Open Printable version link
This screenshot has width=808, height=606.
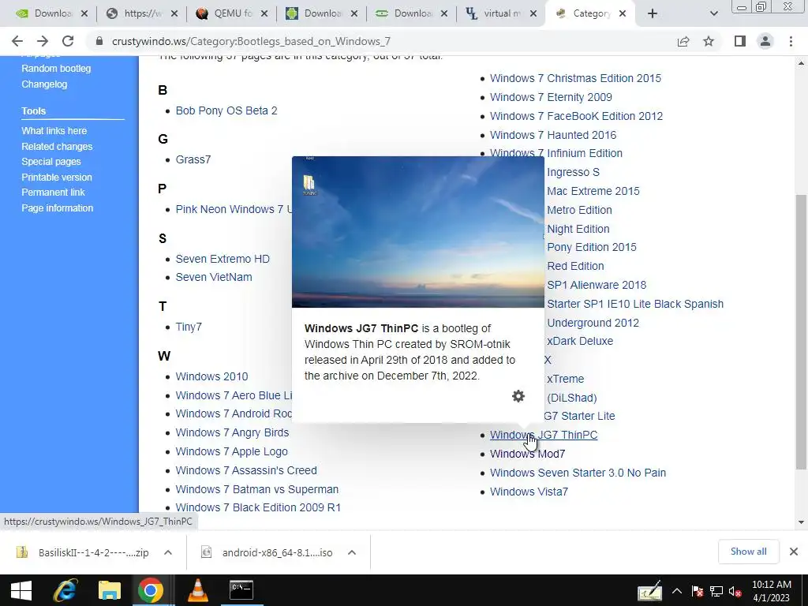[x=57, y=178]
